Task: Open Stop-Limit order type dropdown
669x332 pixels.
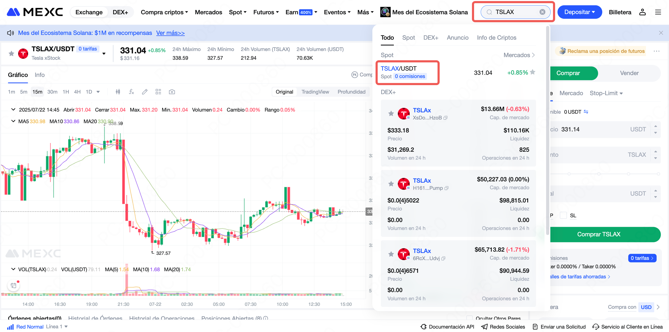Action: point(606,93)
